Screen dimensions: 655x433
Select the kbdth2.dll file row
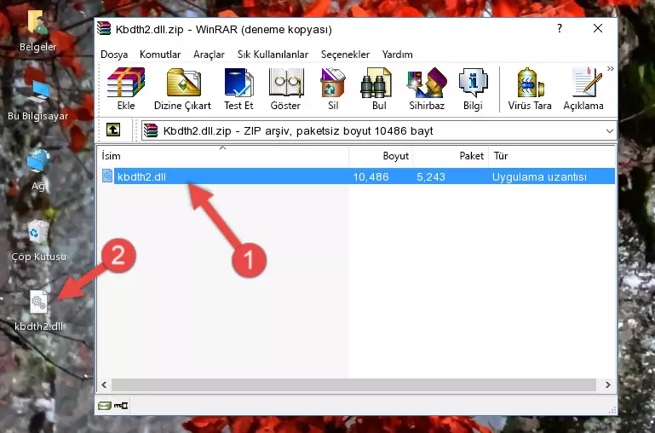click(358, 176)
